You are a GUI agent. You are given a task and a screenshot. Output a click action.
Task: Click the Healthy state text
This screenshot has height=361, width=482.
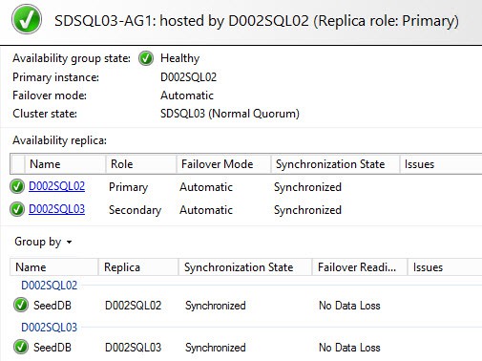180,58
